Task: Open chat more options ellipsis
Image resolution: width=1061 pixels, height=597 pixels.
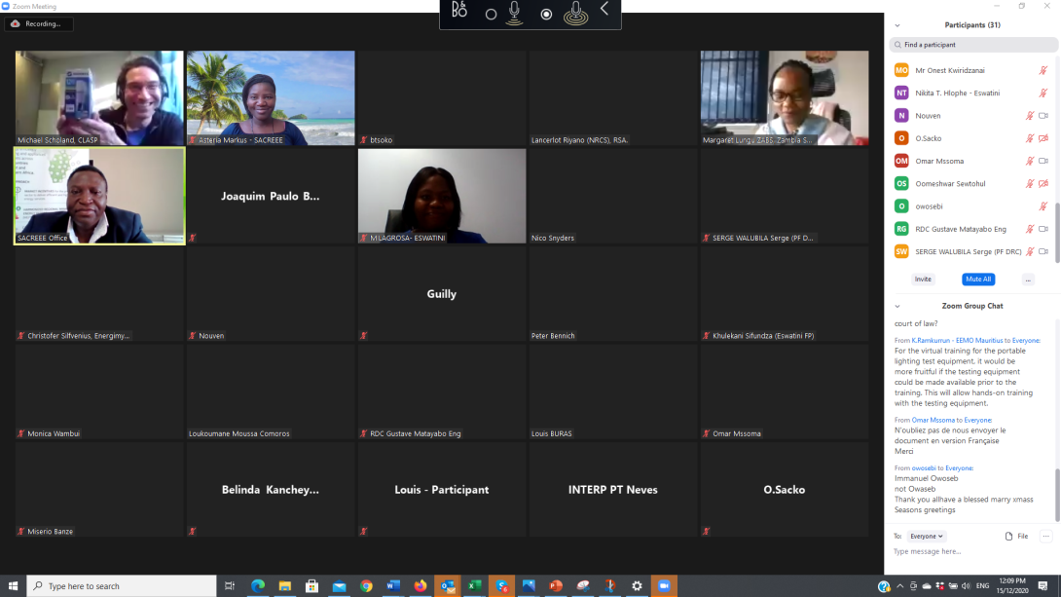Action: pos(1046,536)
